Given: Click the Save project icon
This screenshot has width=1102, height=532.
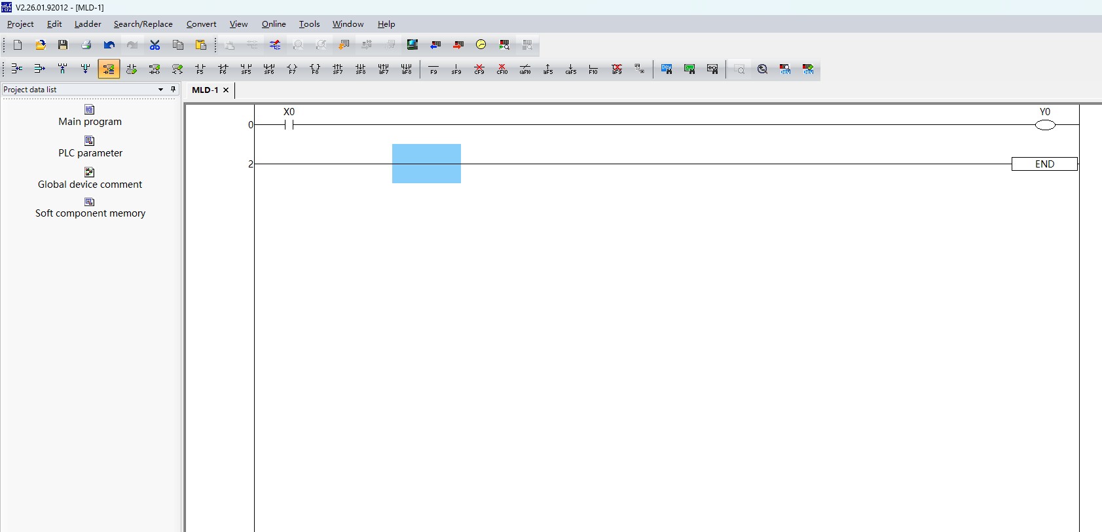Looking at the screenshot, I should pyautogui.click(x=63, y=45).
